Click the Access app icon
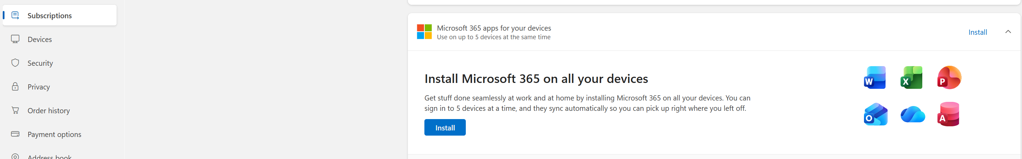 pos(948,114)
